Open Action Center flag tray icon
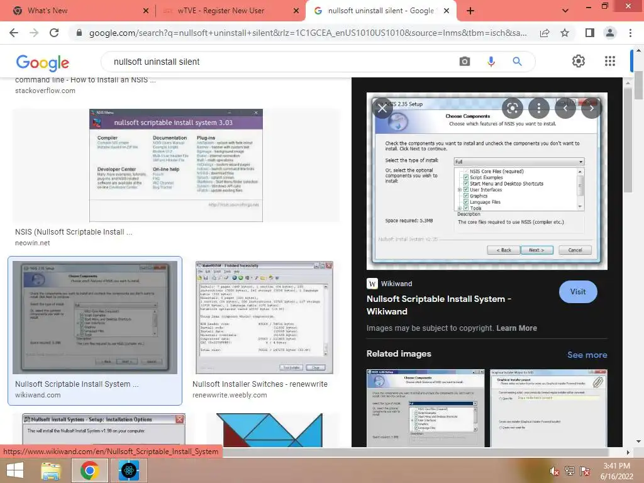The width and height of the screenshot is (644, 483). (585, 471)
